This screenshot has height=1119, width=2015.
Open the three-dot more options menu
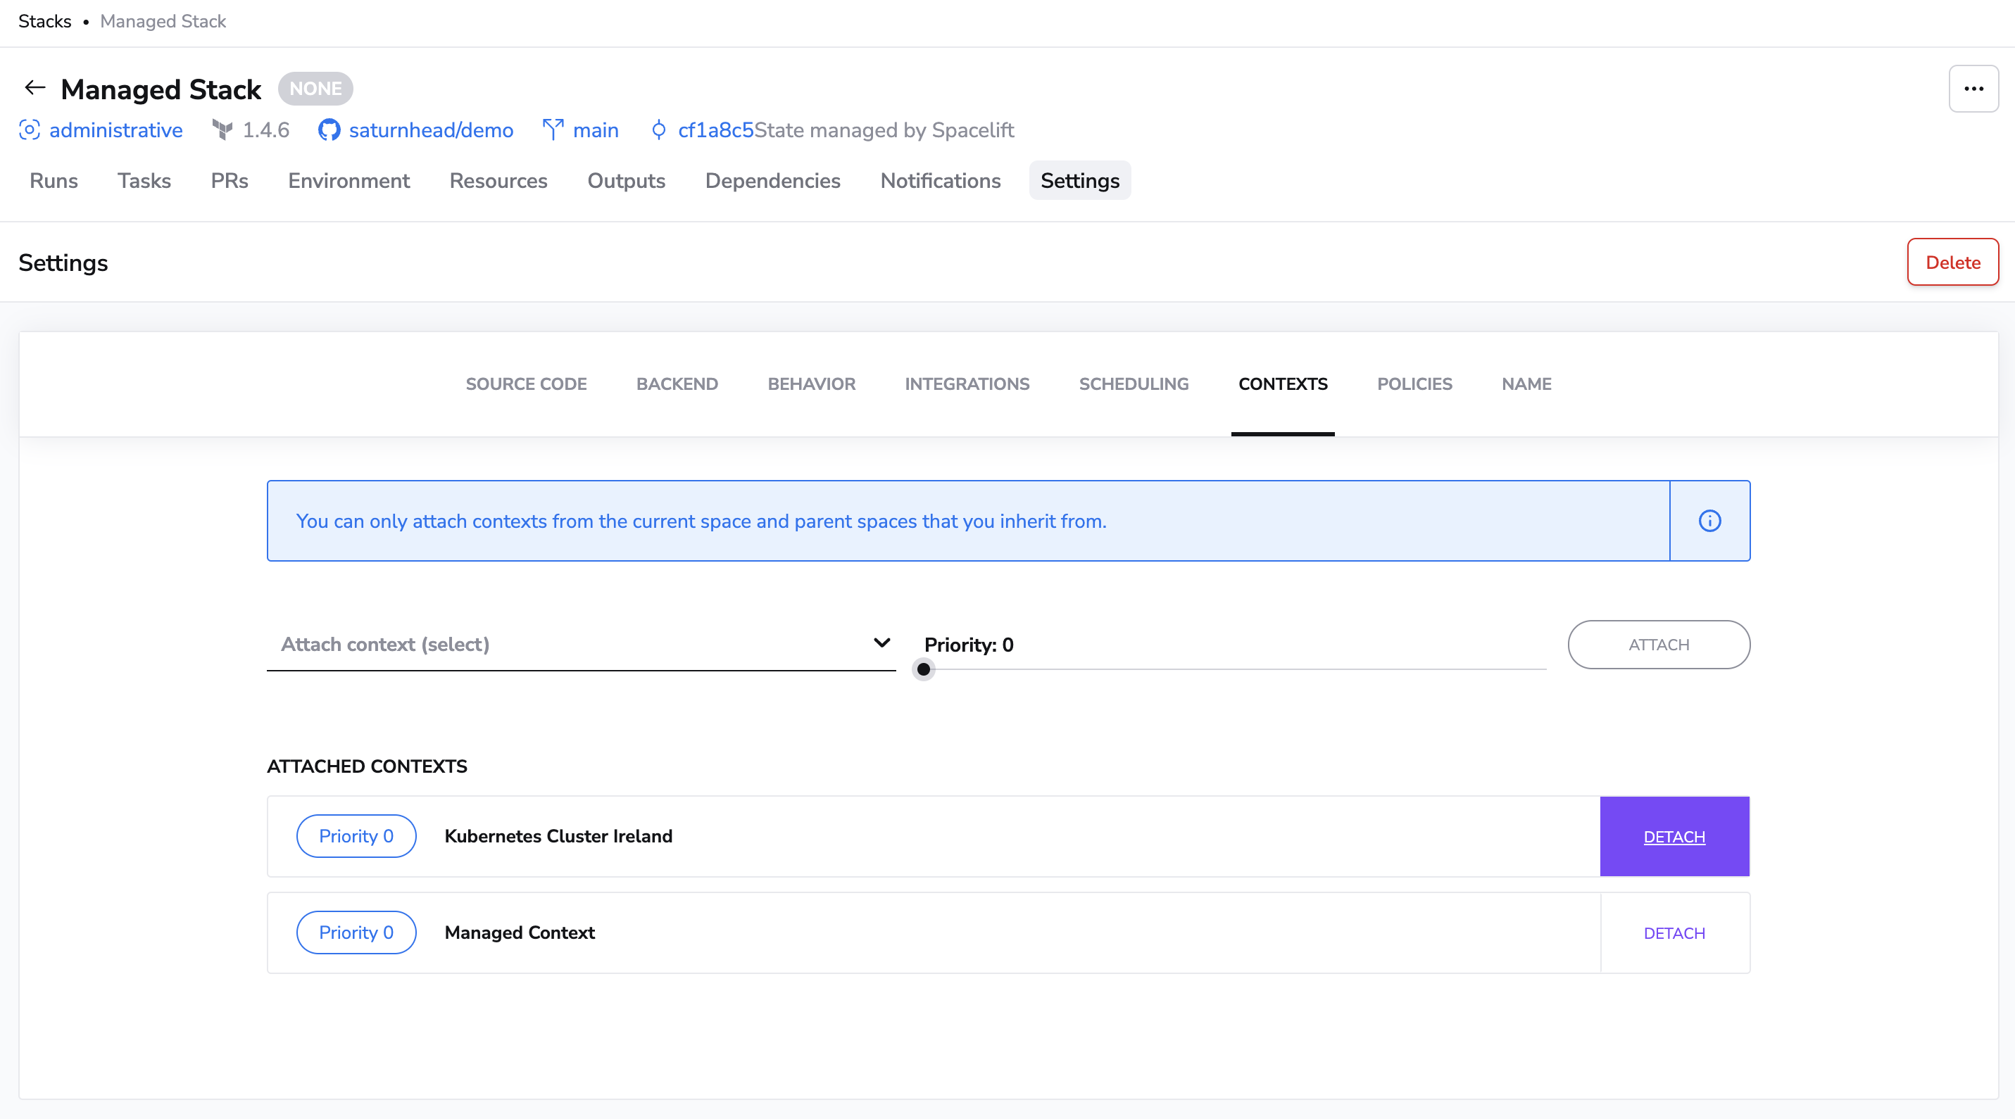pyautogui.click(x=1973, y=89)
